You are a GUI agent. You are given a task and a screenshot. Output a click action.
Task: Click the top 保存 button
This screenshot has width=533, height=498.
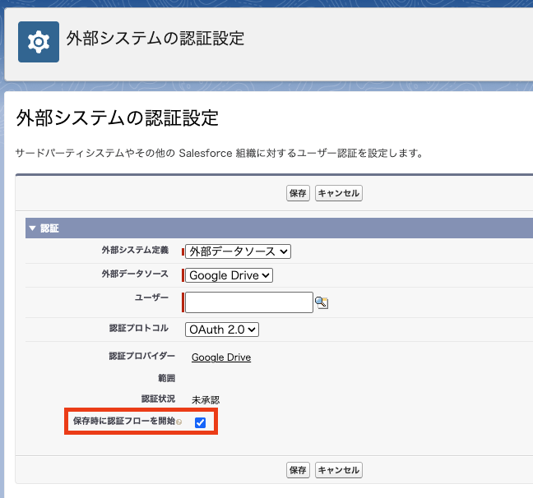(298, 193)
